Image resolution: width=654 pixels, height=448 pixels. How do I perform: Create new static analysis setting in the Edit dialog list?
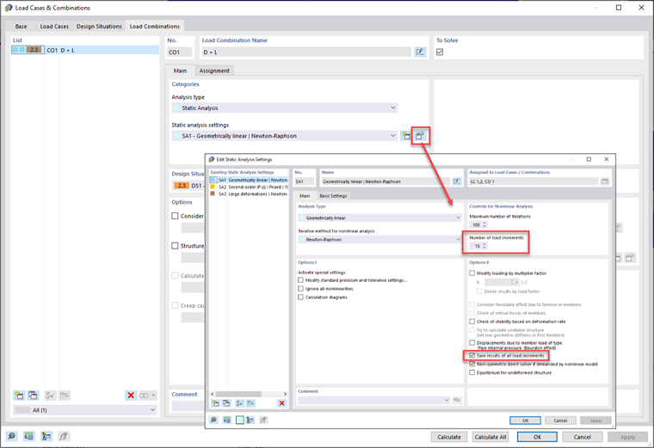(x=216, y=403)
